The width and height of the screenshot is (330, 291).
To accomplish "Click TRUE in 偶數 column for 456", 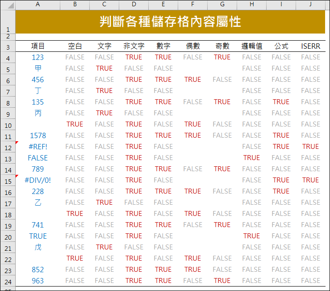I will click(x=192, y=80).
